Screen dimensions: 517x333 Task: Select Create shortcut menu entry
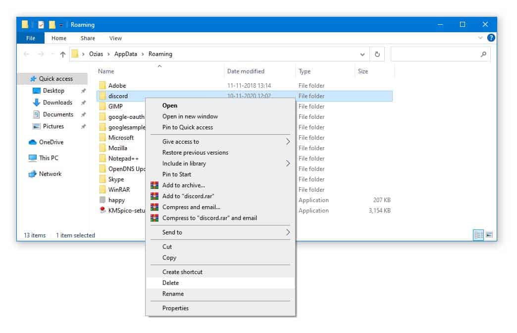pos(220,272)
